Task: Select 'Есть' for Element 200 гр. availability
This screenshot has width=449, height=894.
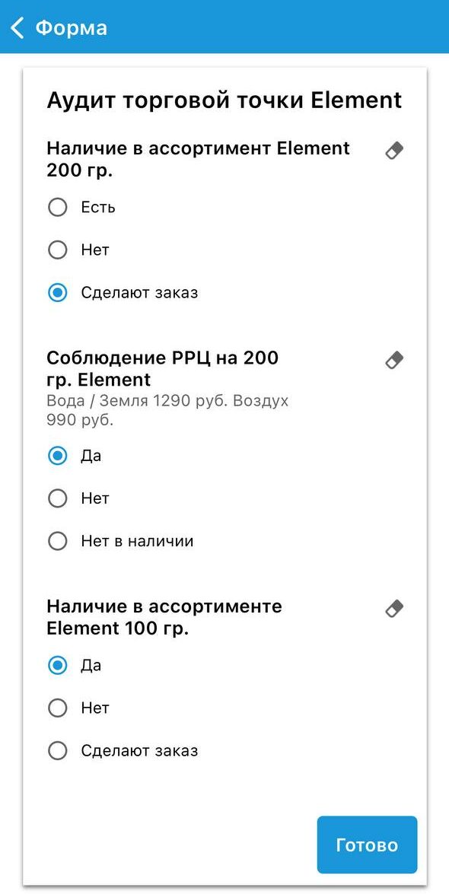Action: click(x=57, y=207)
